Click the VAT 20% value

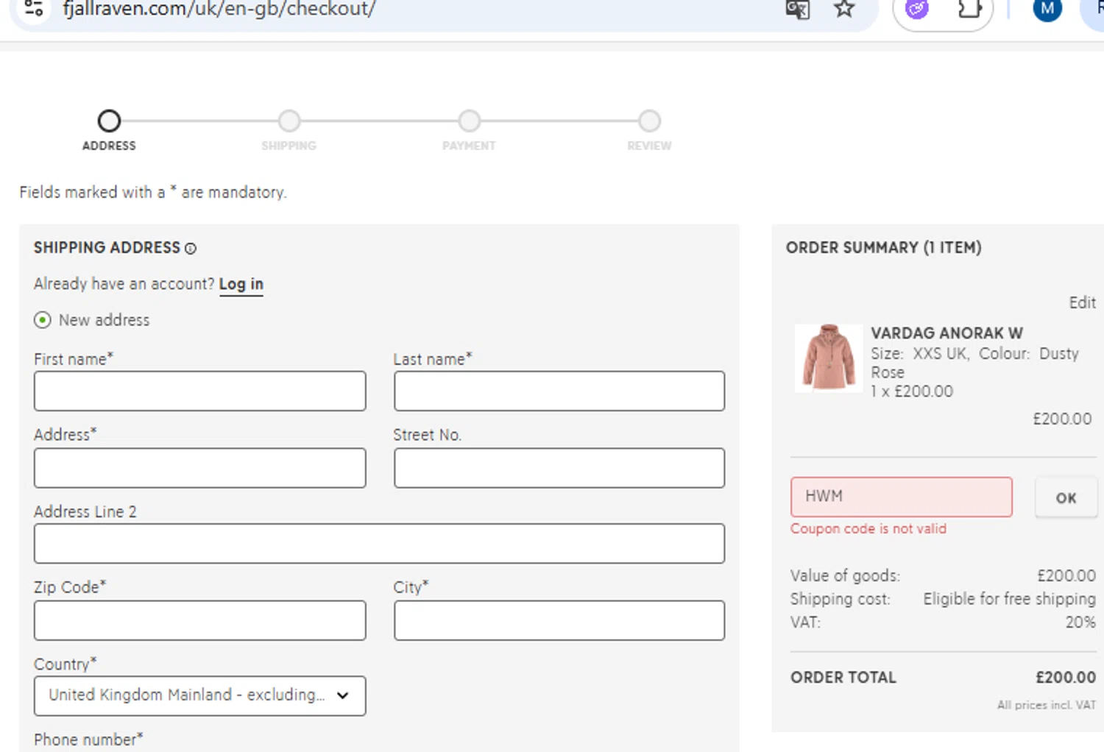pos(1080,622)
